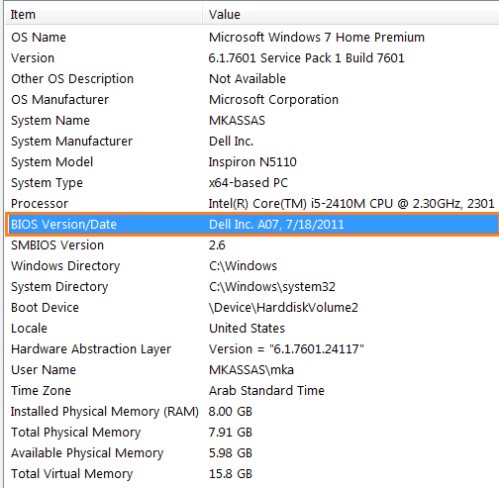499x488 pixels.
Task: Select the Version row label
Action: click(x=33, y=58)
